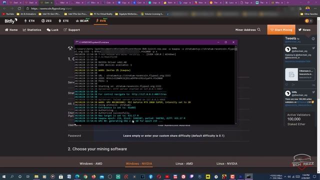Click the first tweet's Twitter bird icon

point(313,48)
